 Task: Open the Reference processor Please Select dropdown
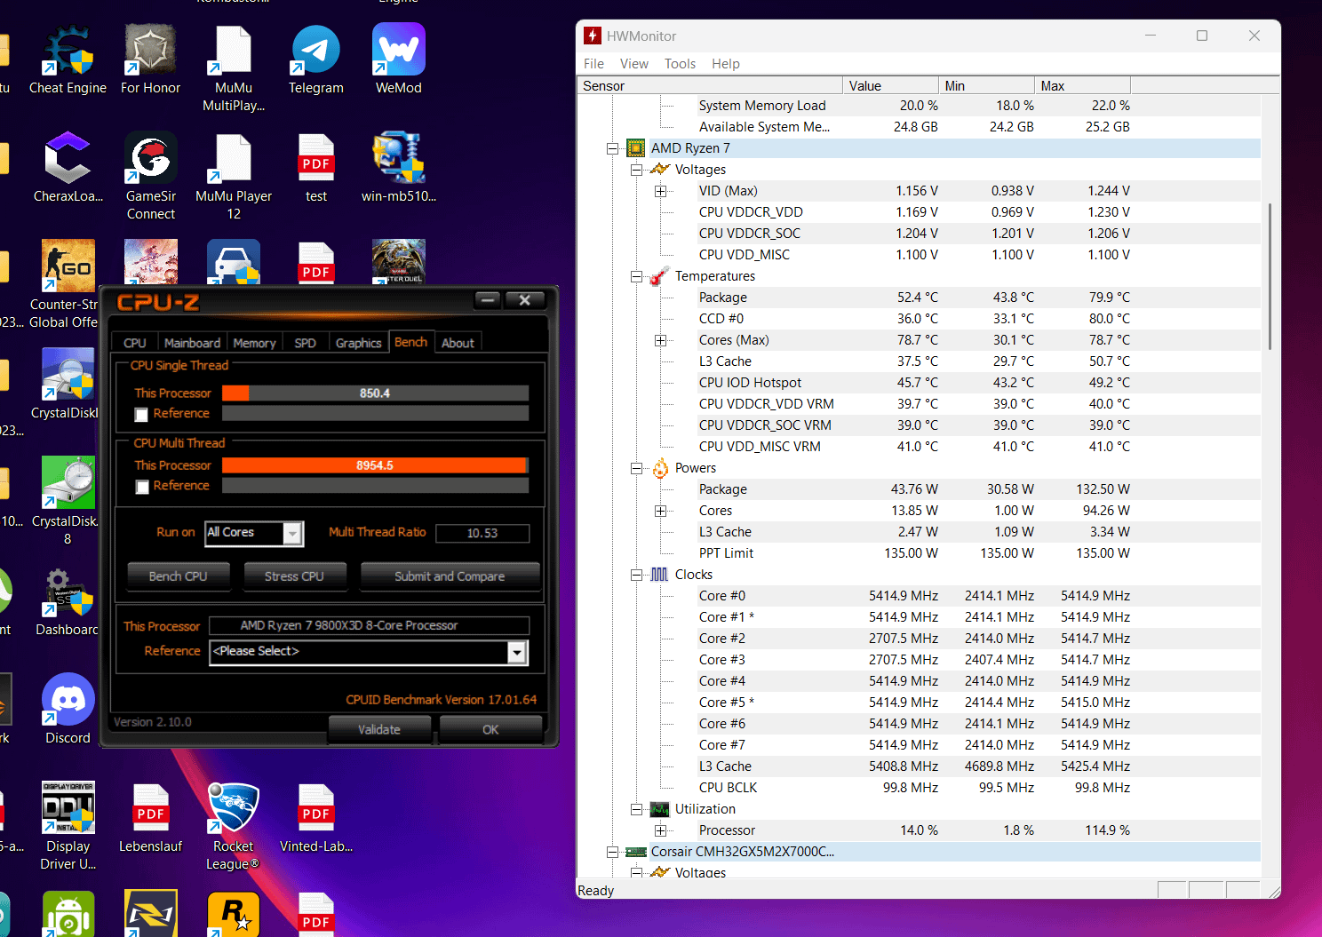pyautogui.click(x=517, y=653)
